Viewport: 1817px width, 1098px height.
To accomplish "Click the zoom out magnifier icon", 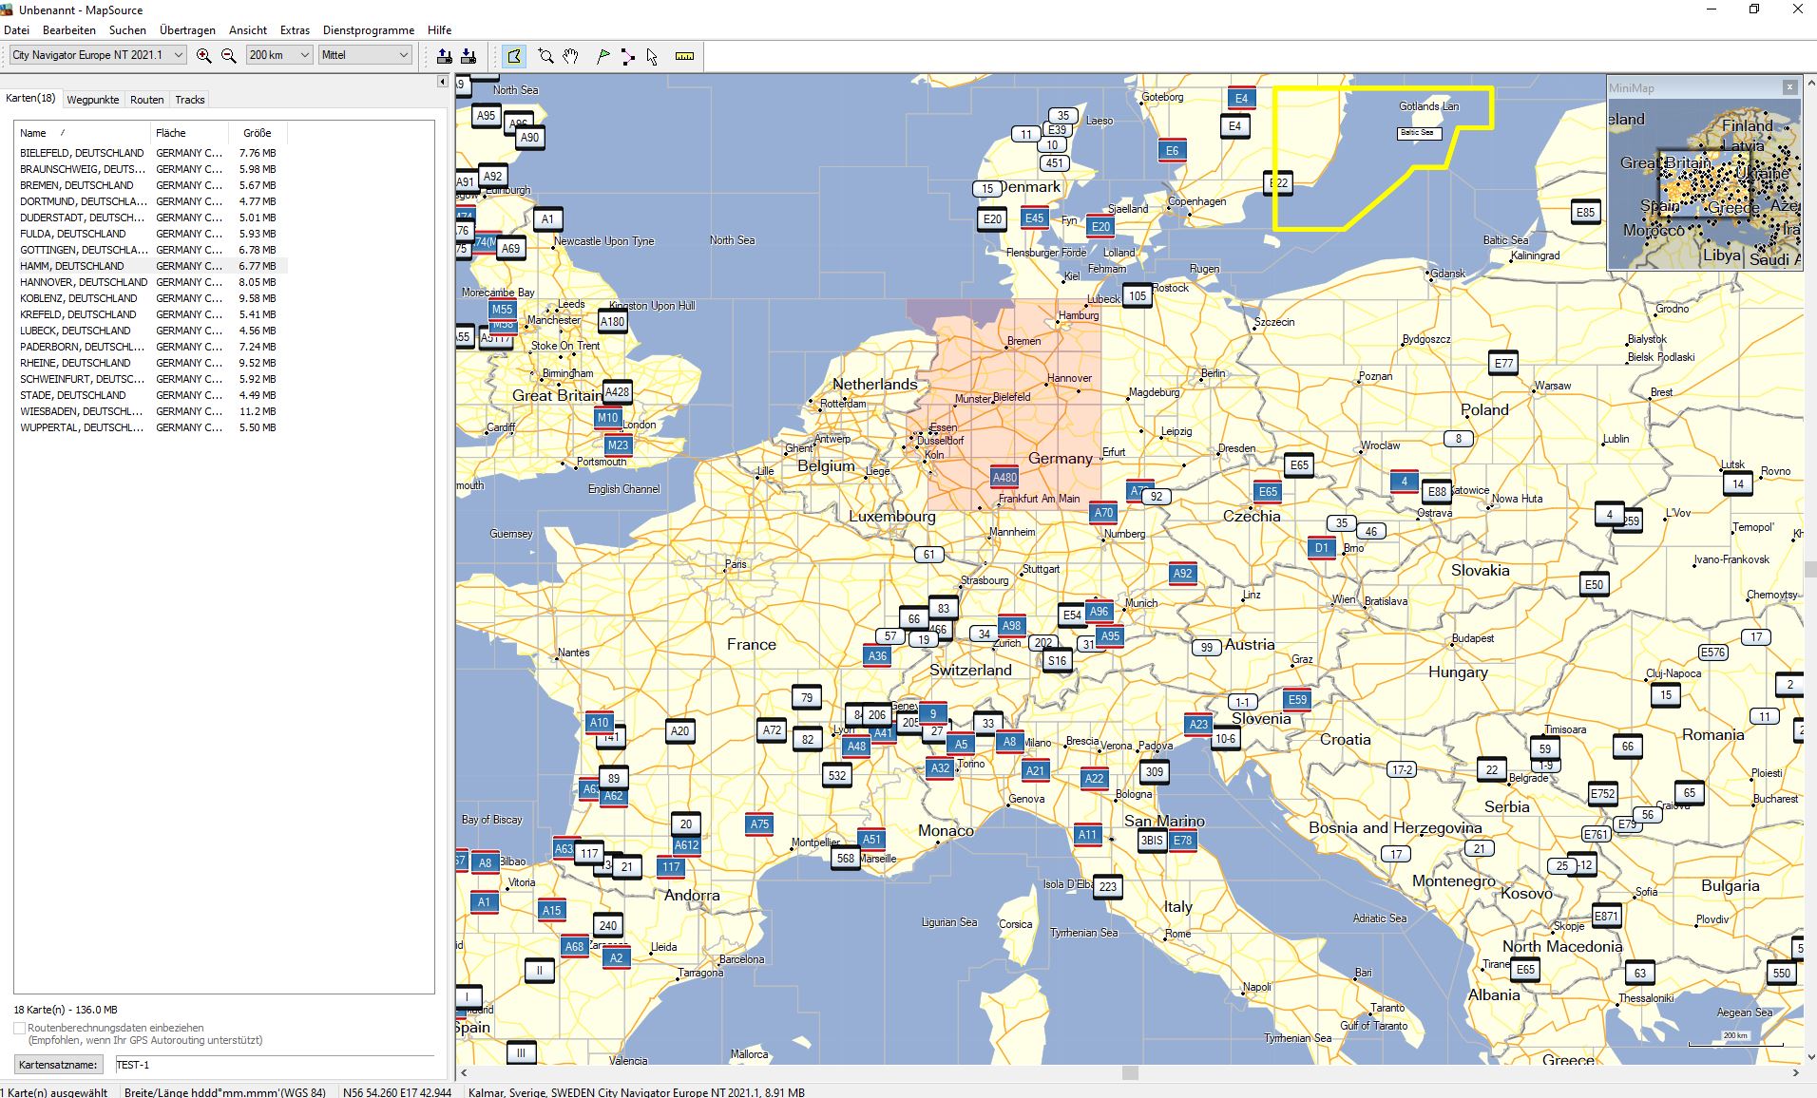I will pyautogui.click(x=229, y=56).
